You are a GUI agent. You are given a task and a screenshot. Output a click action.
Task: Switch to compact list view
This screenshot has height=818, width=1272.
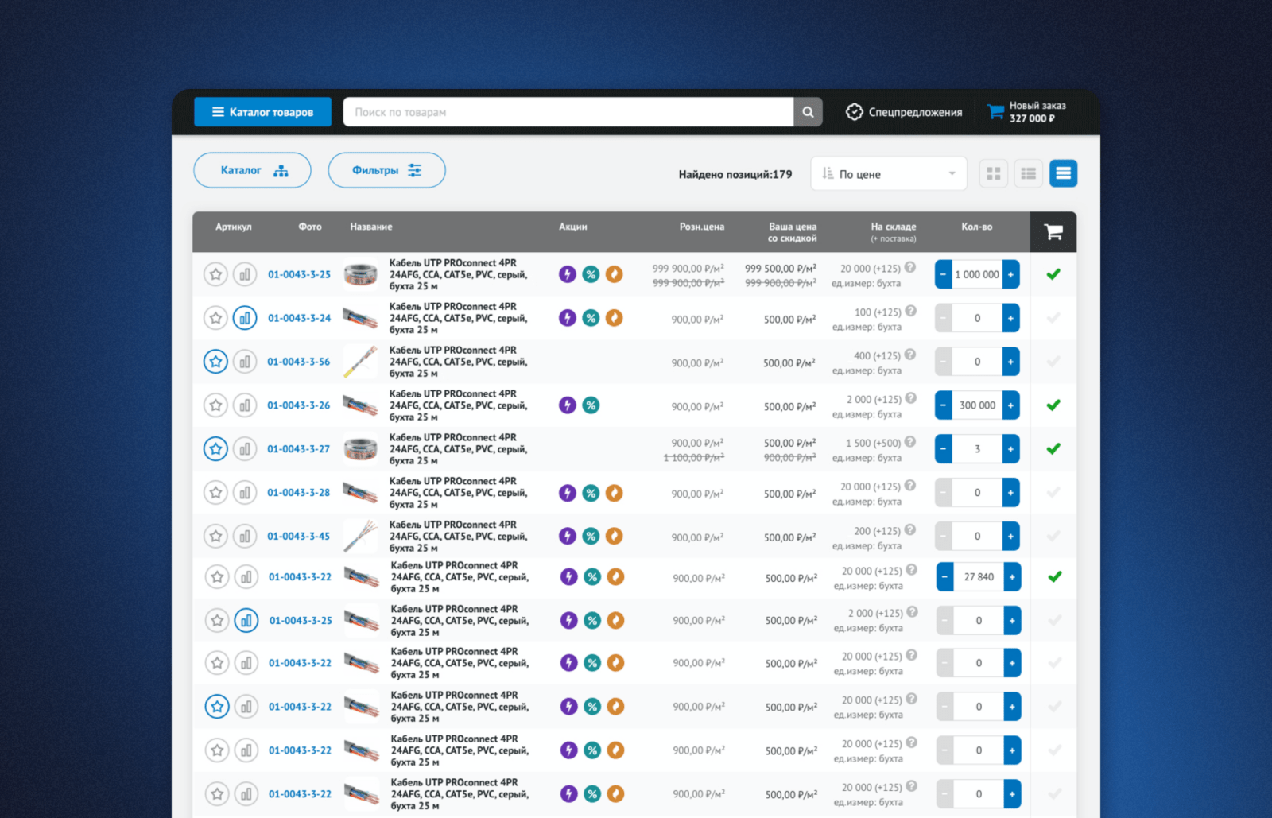click(x=1028, y=173)
